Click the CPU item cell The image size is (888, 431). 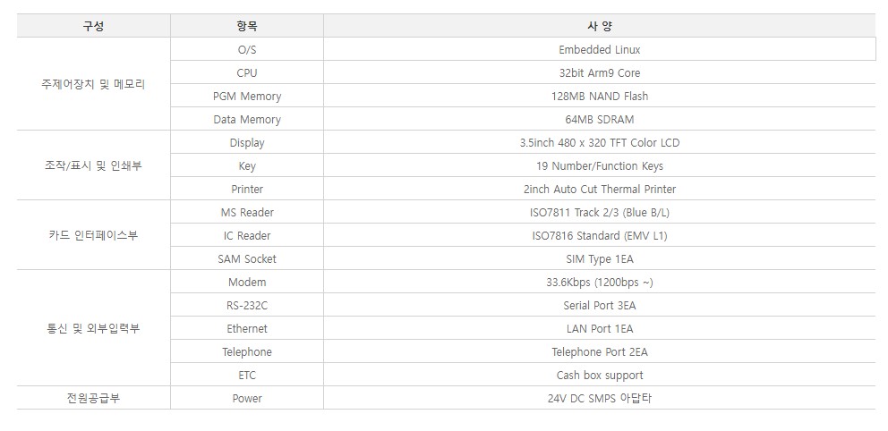coord(247,72)
